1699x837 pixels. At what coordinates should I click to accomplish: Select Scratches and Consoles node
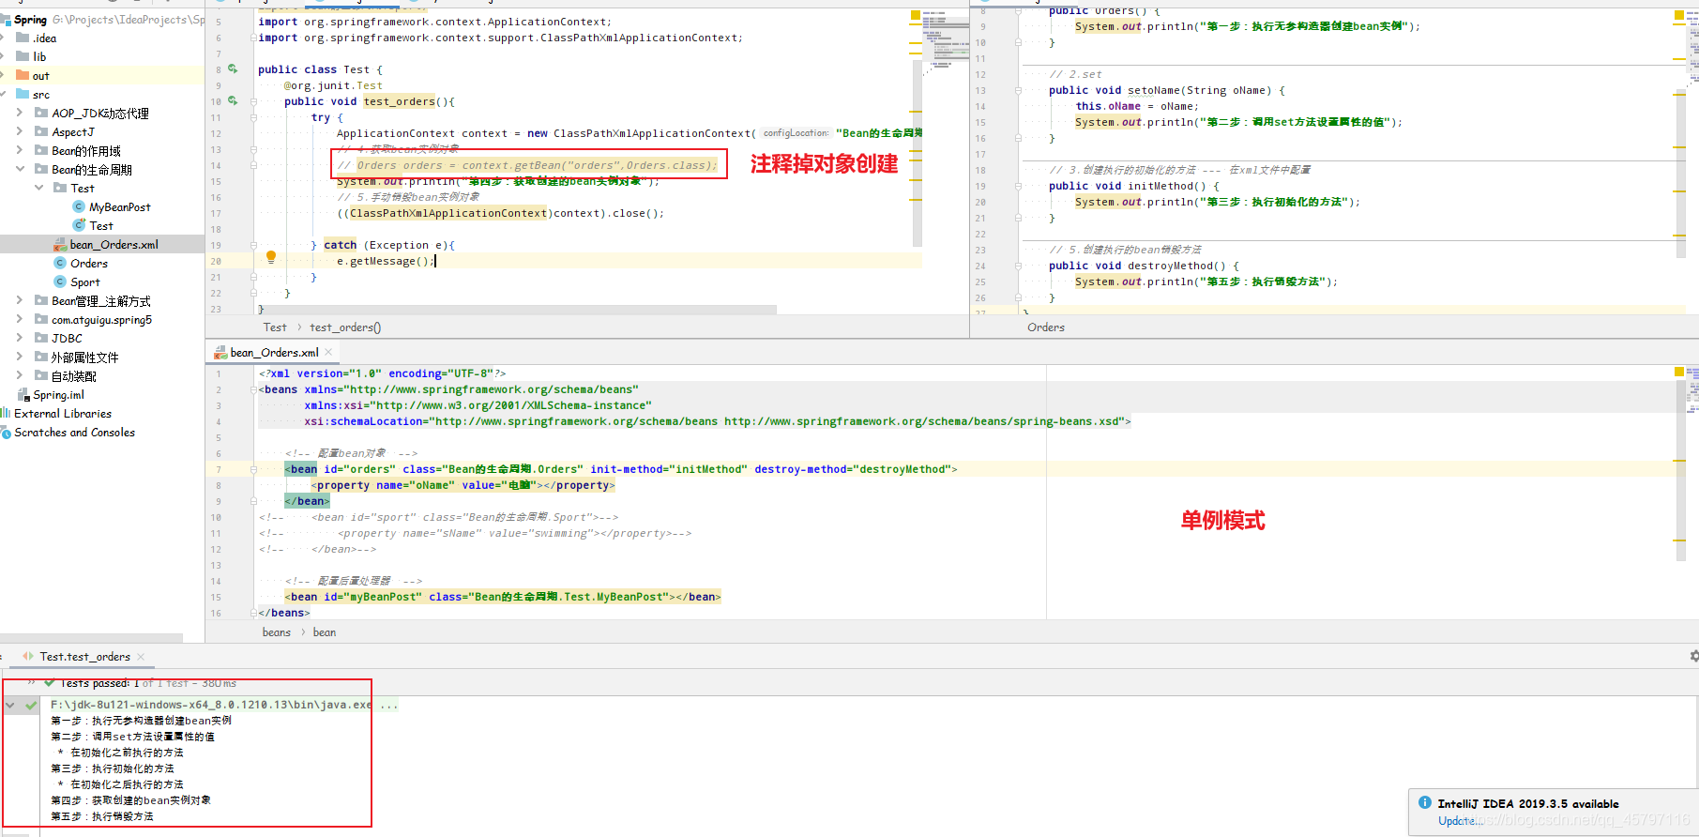74,432
